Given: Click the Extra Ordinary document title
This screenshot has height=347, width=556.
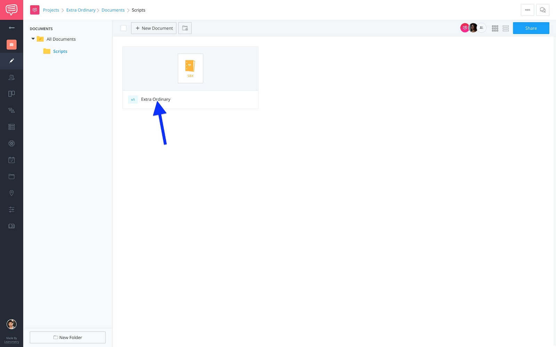Looking at the screenshot, I should click(x=156, y=99).
